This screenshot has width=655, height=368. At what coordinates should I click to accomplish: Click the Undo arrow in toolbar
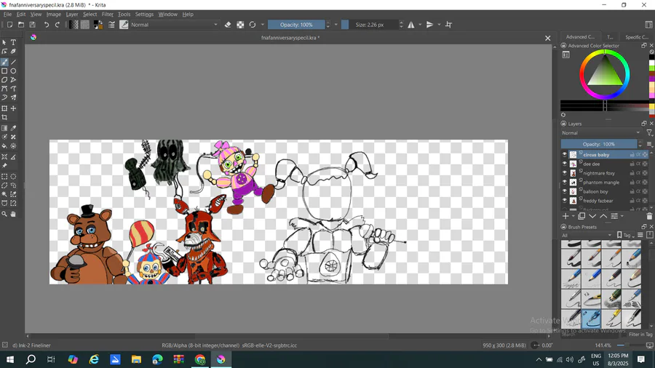pos(47,25)
